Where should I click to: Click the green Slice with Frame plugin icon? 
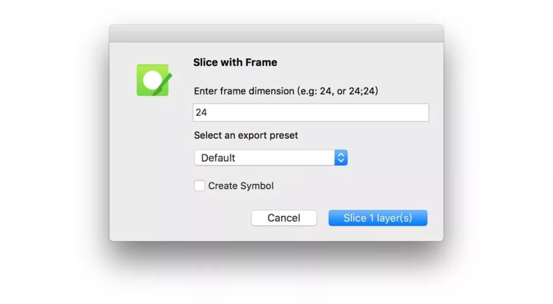[154, 80]
